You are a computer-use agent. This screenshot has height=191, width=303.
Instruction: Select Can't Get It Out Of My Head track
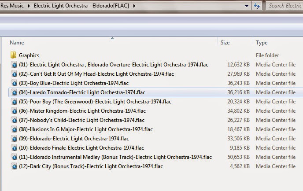(96, 74)
